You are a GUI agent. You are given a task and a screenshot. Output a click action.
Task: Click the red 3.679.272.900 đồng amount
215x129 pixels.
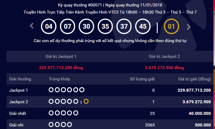tap(164, 67)
